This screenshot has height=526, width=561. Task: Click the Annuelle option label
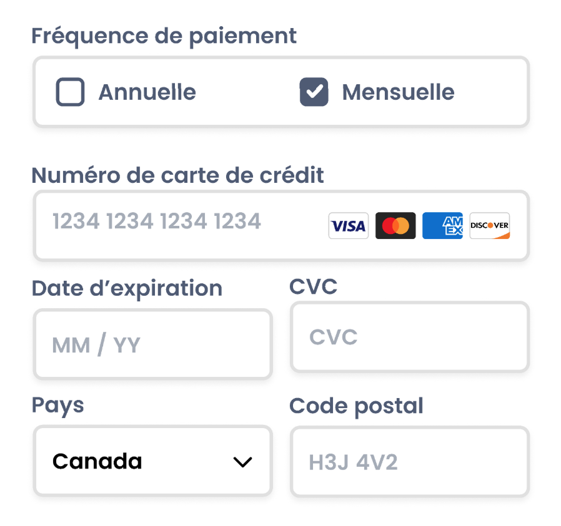click(x=147, y=92)
